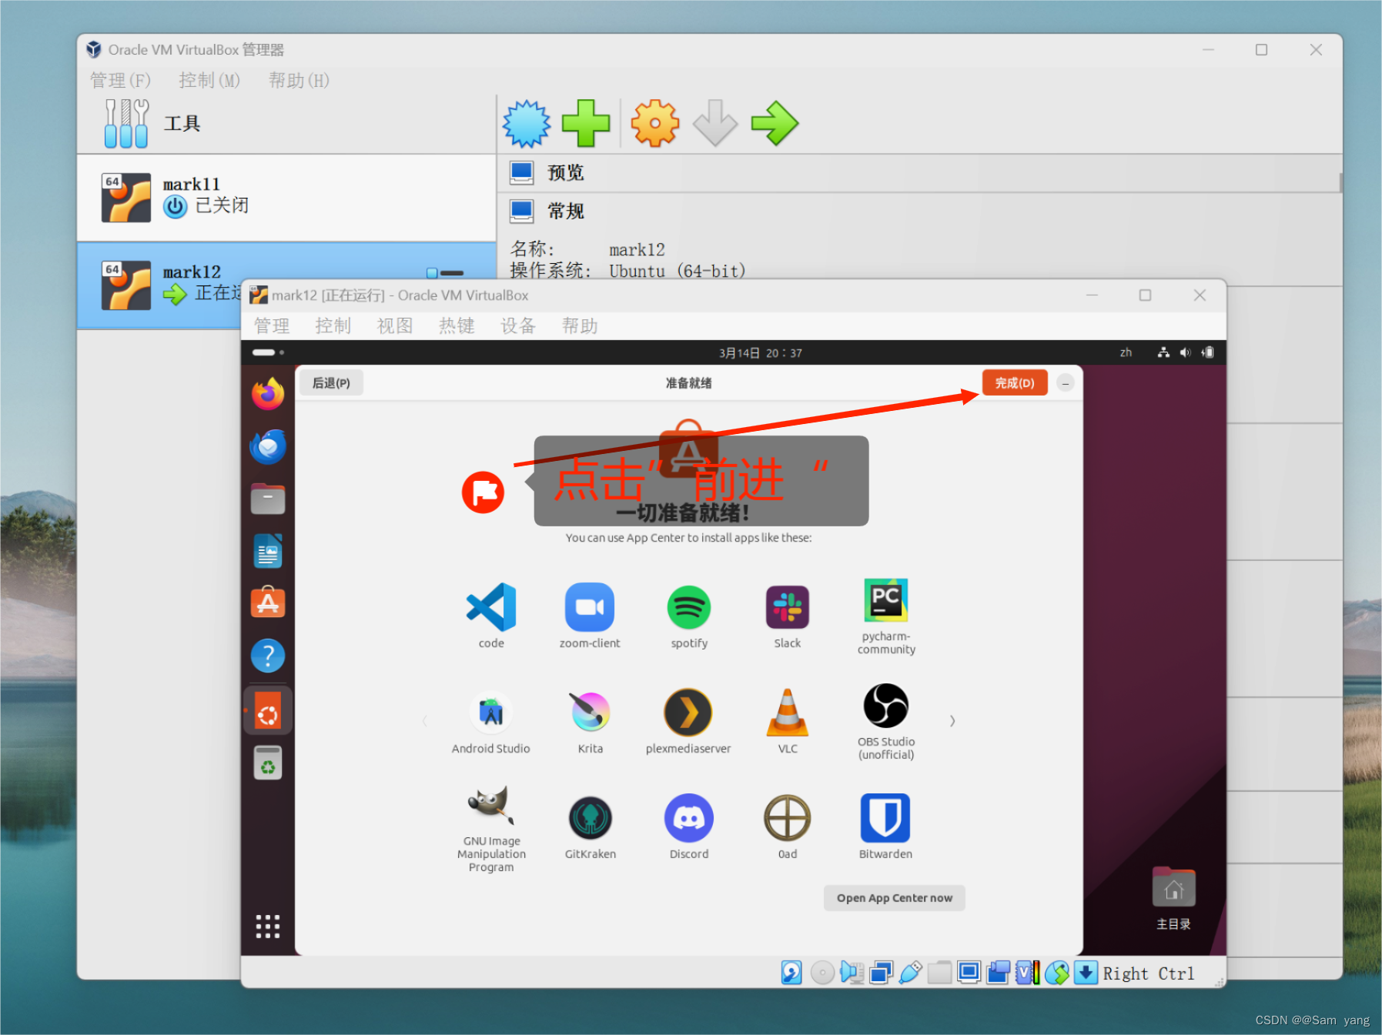Click the grey down-arrow Discard icon
This screenshot has height=1035, width=1382.
pyautogui.click(x=715, y=123)
